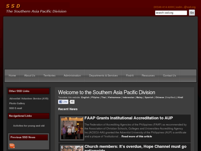The height and width of the screenshot is (151, 201).
Task: Translate website to Vietnamese
Action: [114, 98]
